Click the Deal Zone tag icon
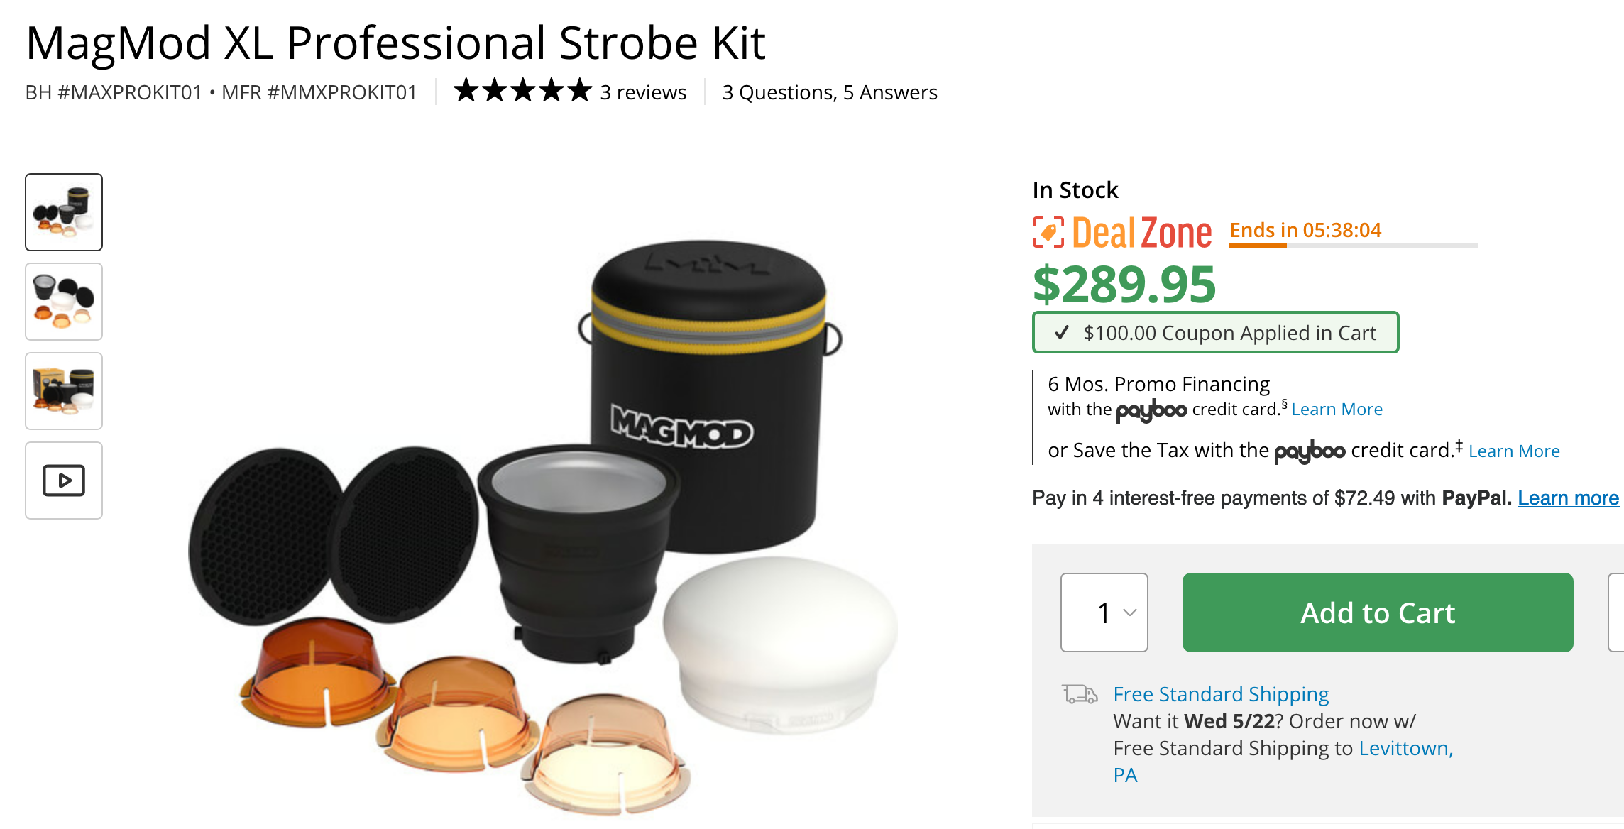 click(1048, 232)
